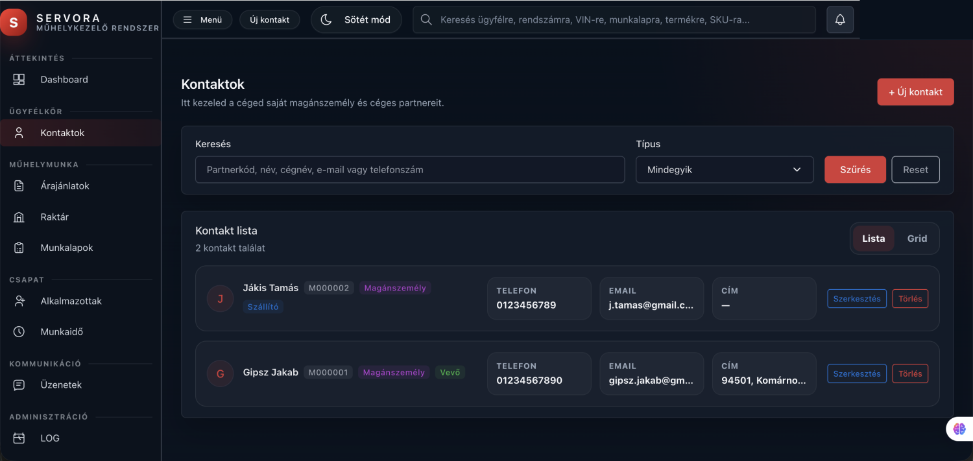Click email gipsz.jakab@gm...

651,380
